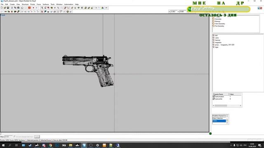Select the autocenter property row
Screen dimensions: 264x148
pos(227,99)
